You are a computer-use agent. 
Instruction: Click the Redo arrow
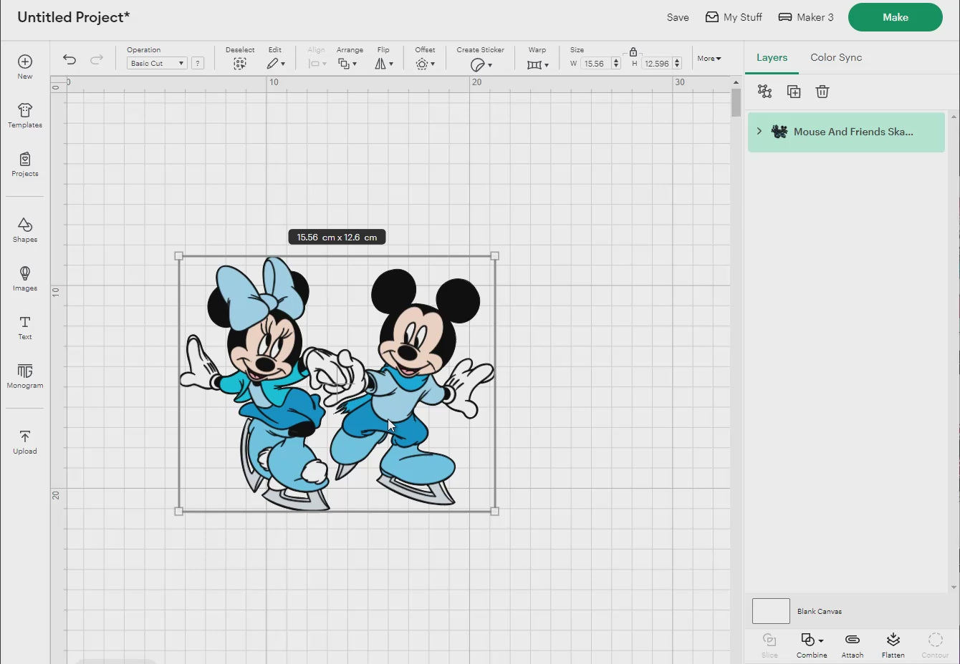(x=97, y=59)
